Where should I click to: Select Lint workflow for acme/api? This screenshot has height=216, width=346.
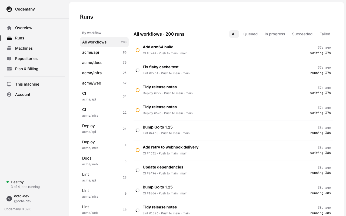tap(104, 177)
